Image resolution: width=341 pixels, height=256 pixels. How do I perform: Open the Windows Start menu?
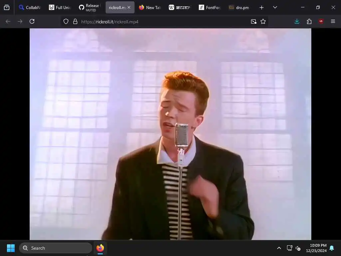pos(11,248)
